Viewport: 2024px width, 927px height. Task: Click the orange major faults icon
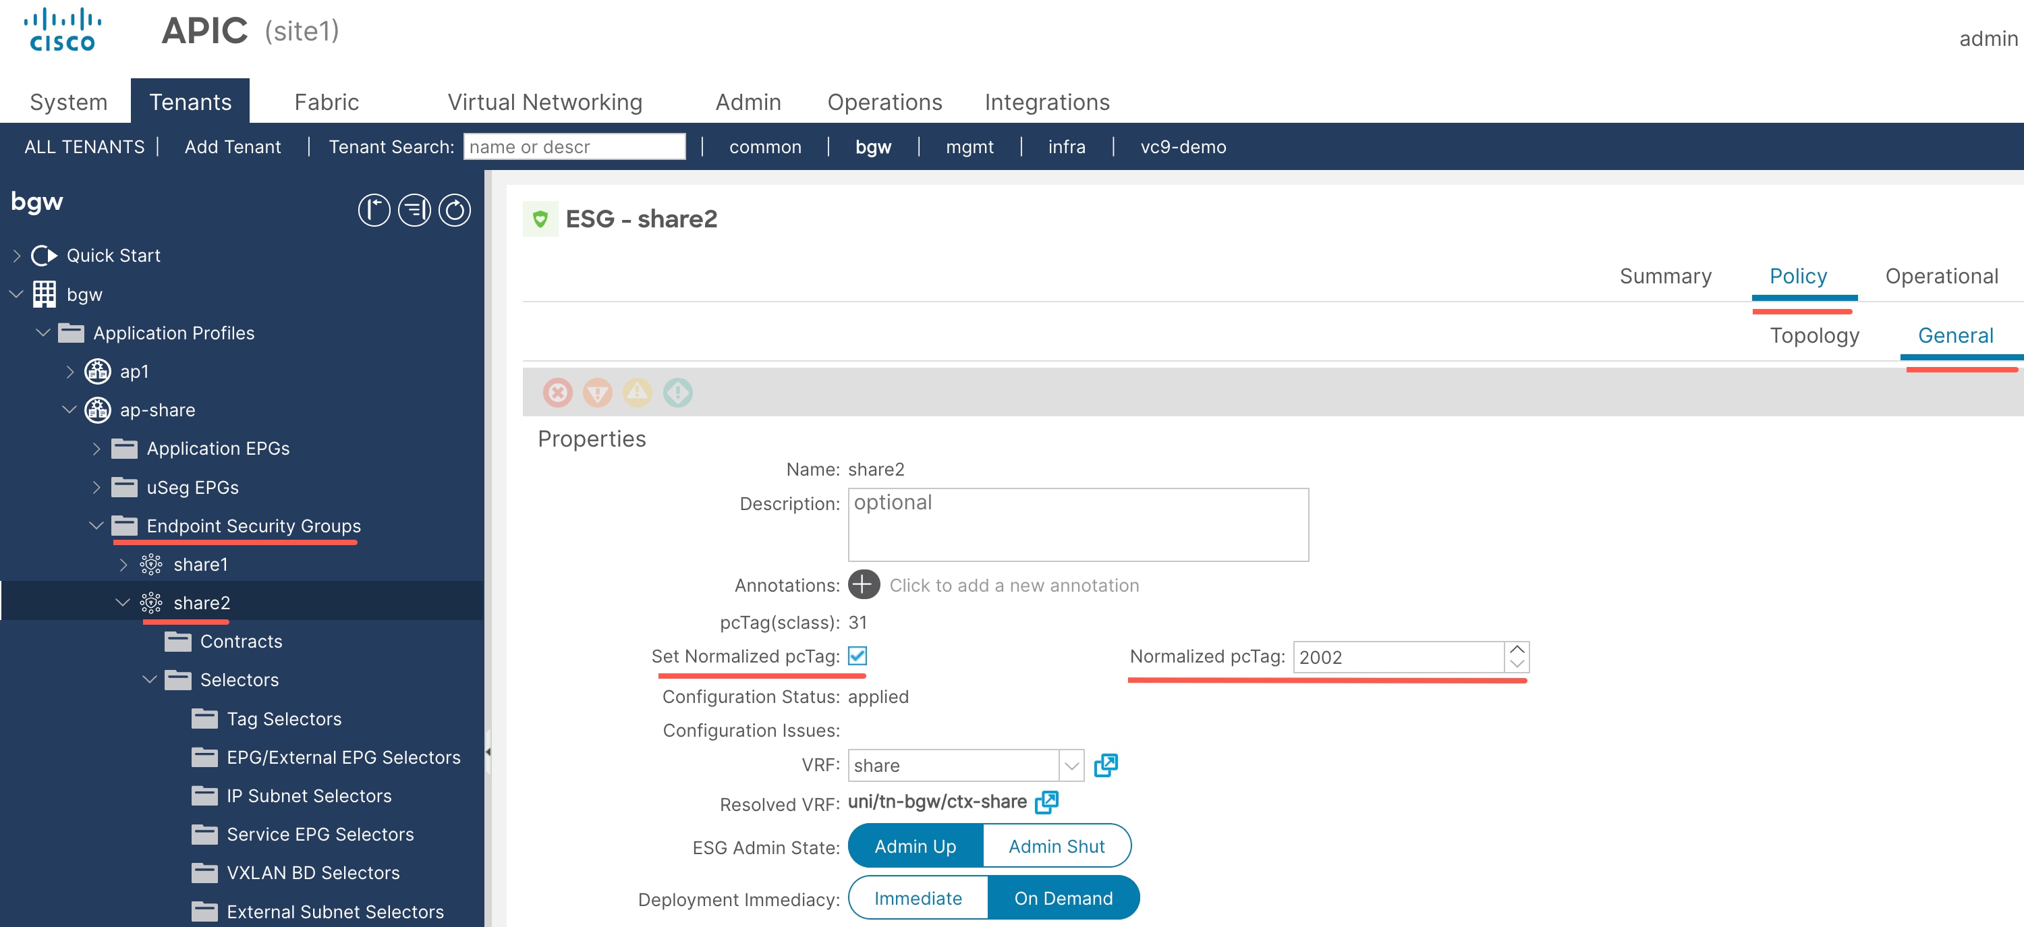coord(598,392)
